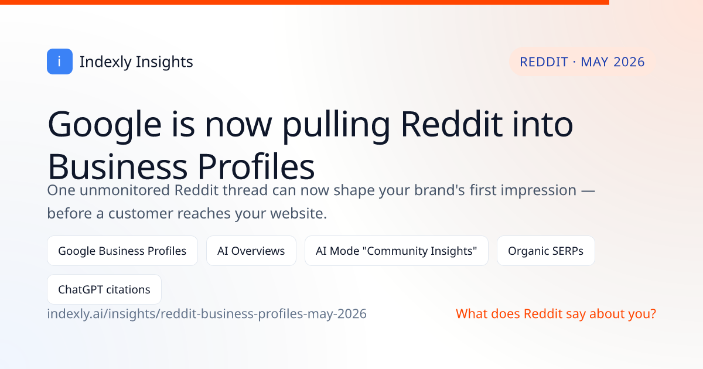Click the blue Indexly "i" logo icon
Image resolution: width=703 pixels, height=369 pixels.
(60, 61)
